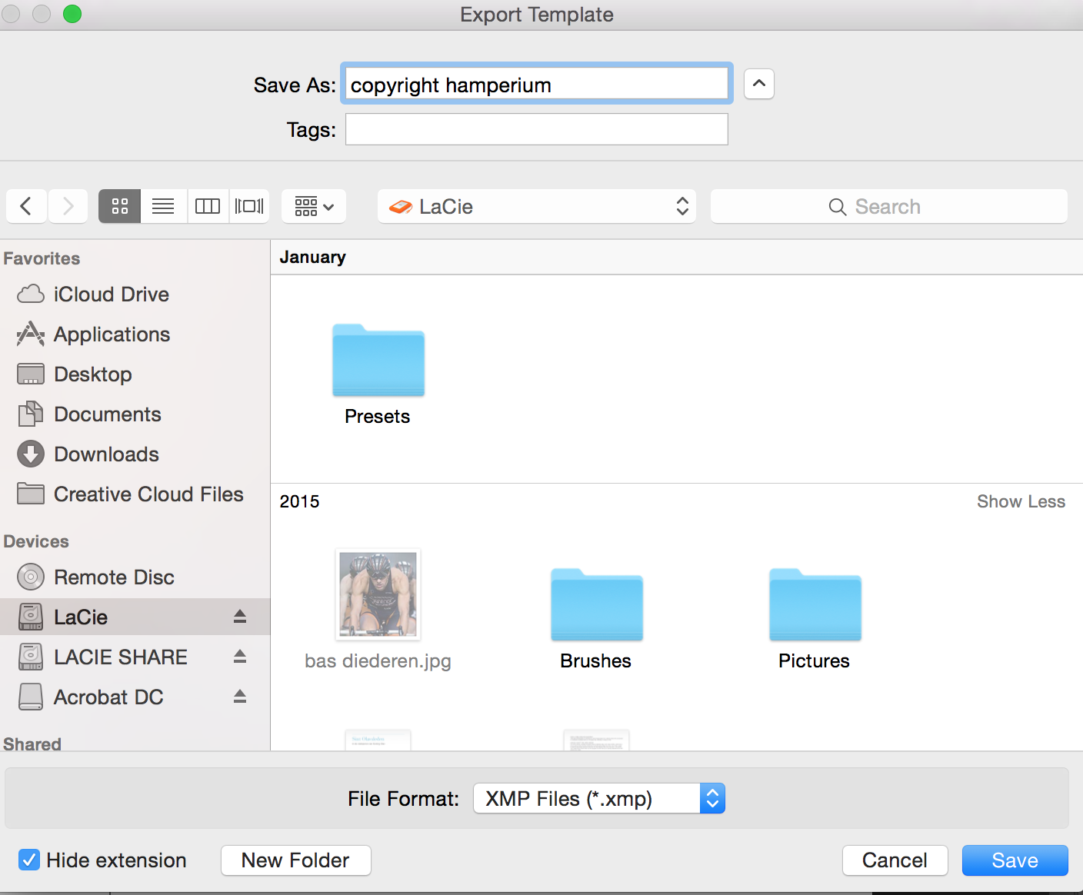Open the LaCie location dropdown
This screenshot has height=895, width=1083.
click(536, 206)
